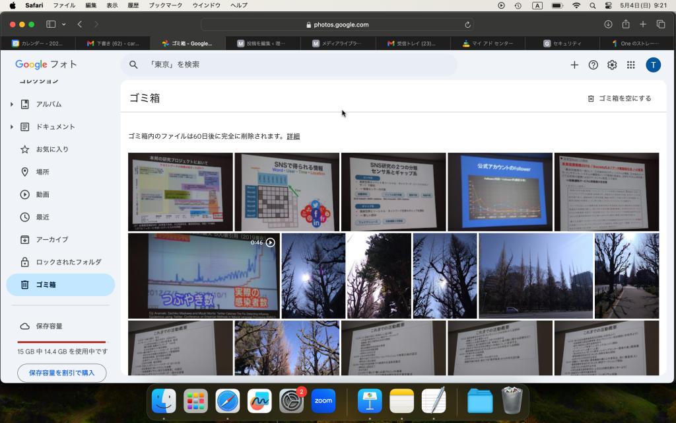Click the Google フォト logo
The height and width of the screenshot is (423, 676).
[46, 64]
